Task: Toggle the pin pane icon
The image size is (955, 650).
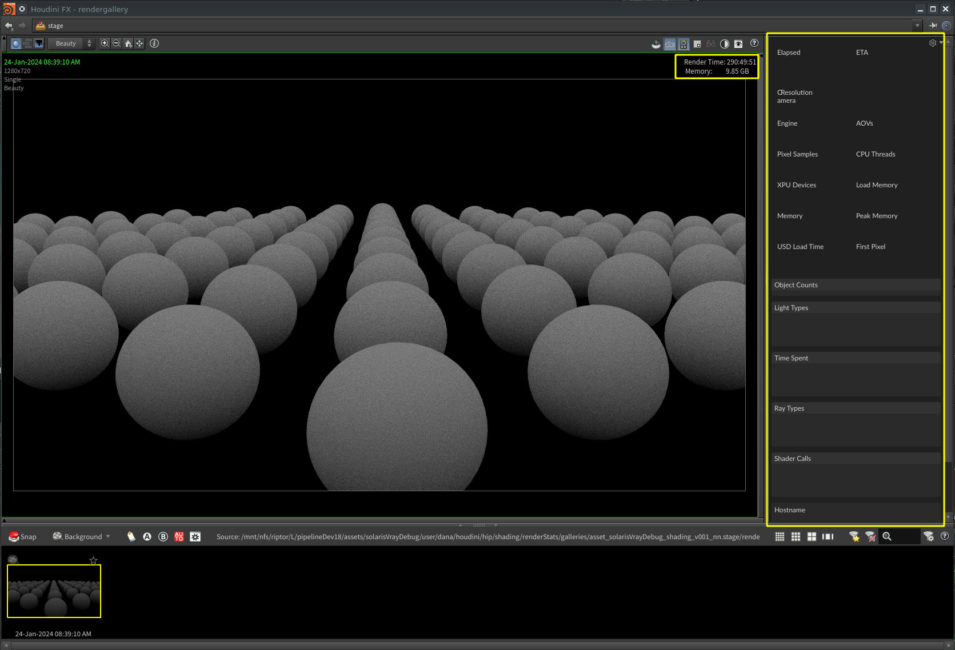Action: (x=933, y=26)
